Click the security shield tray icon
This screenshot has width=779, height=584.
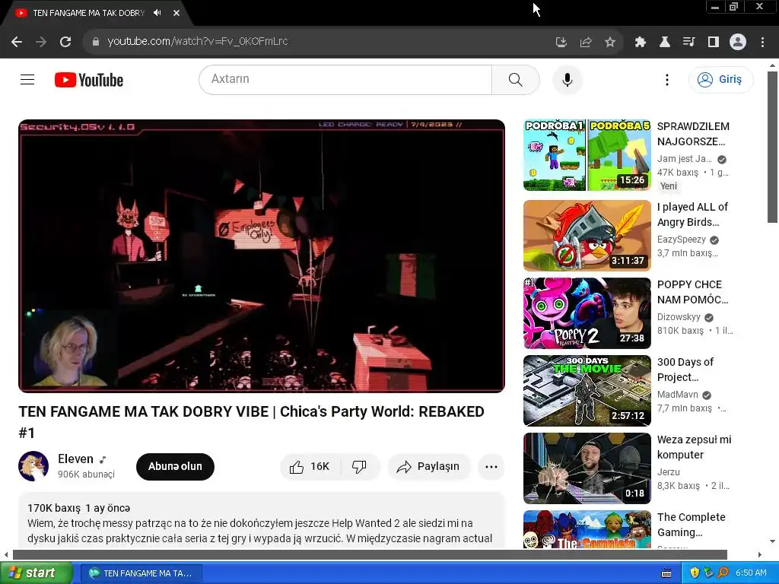[694, 573]
